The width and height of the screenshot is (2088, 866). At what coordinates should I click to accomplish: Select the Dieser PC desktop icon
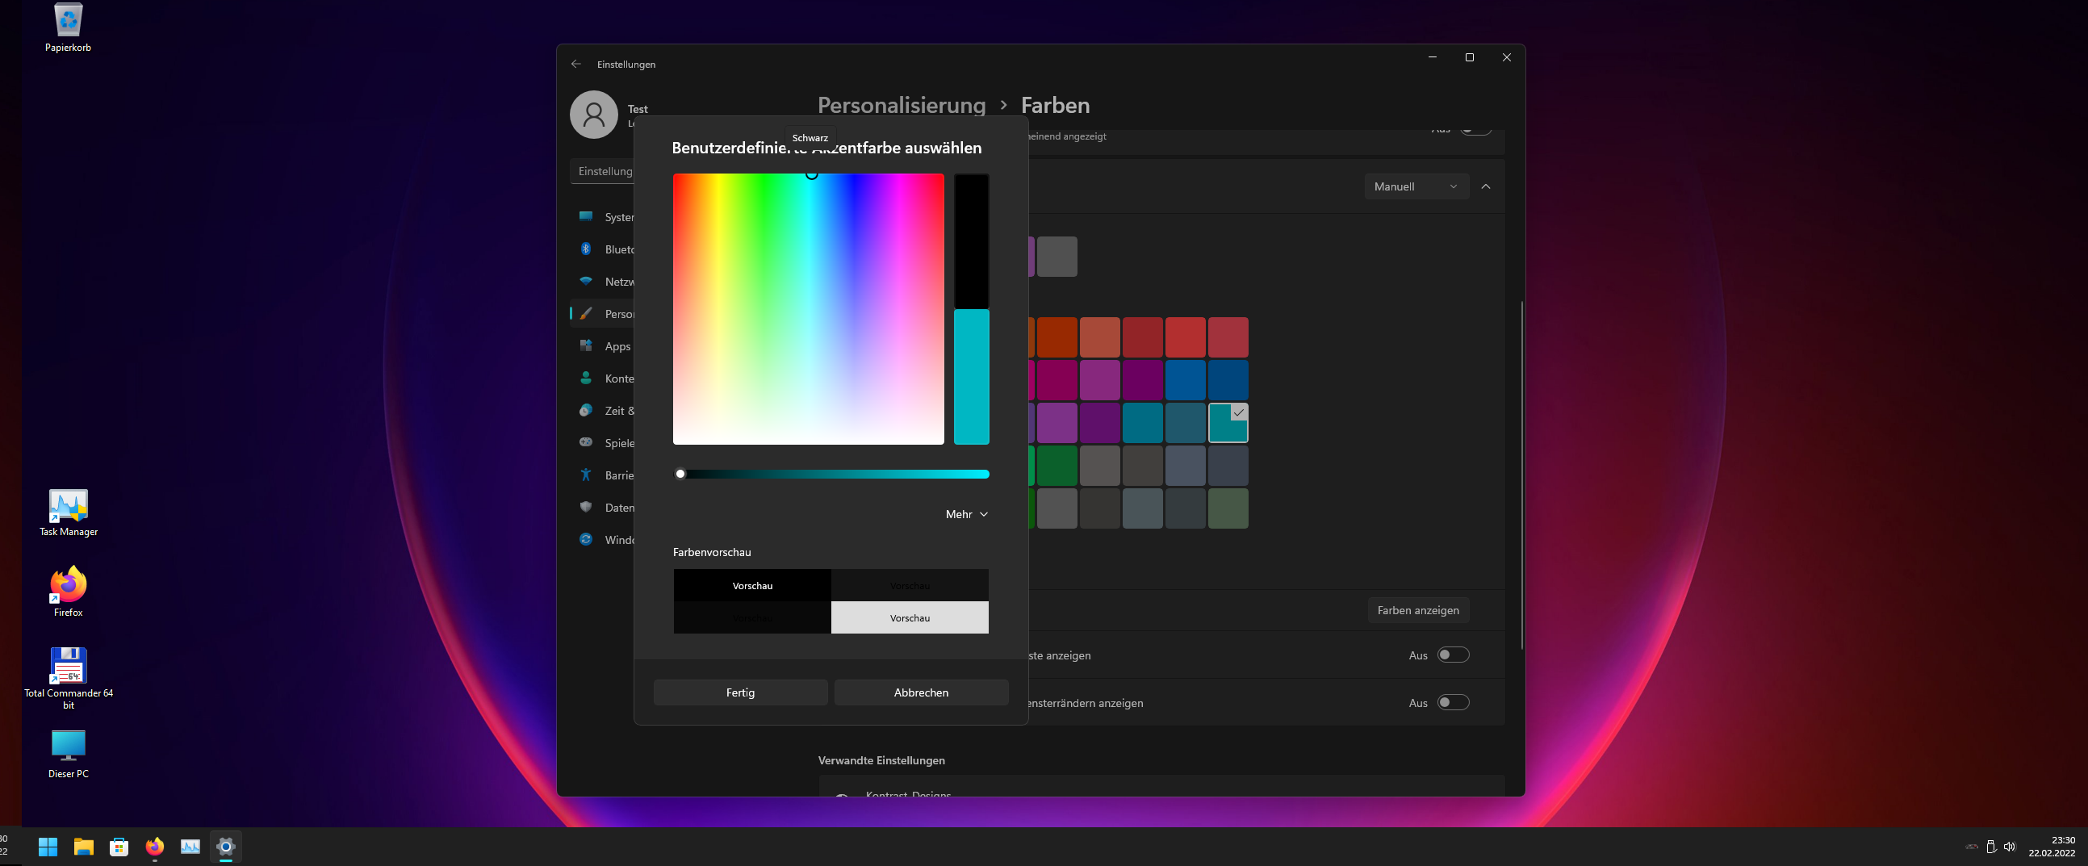(x=69, y=754)
